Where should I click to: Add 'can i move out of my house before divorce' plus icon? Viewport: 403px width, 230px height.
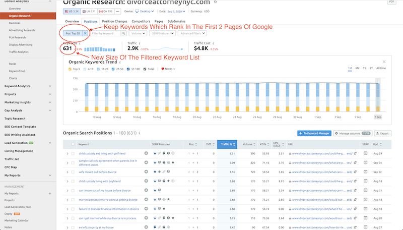tap(146, 190)
